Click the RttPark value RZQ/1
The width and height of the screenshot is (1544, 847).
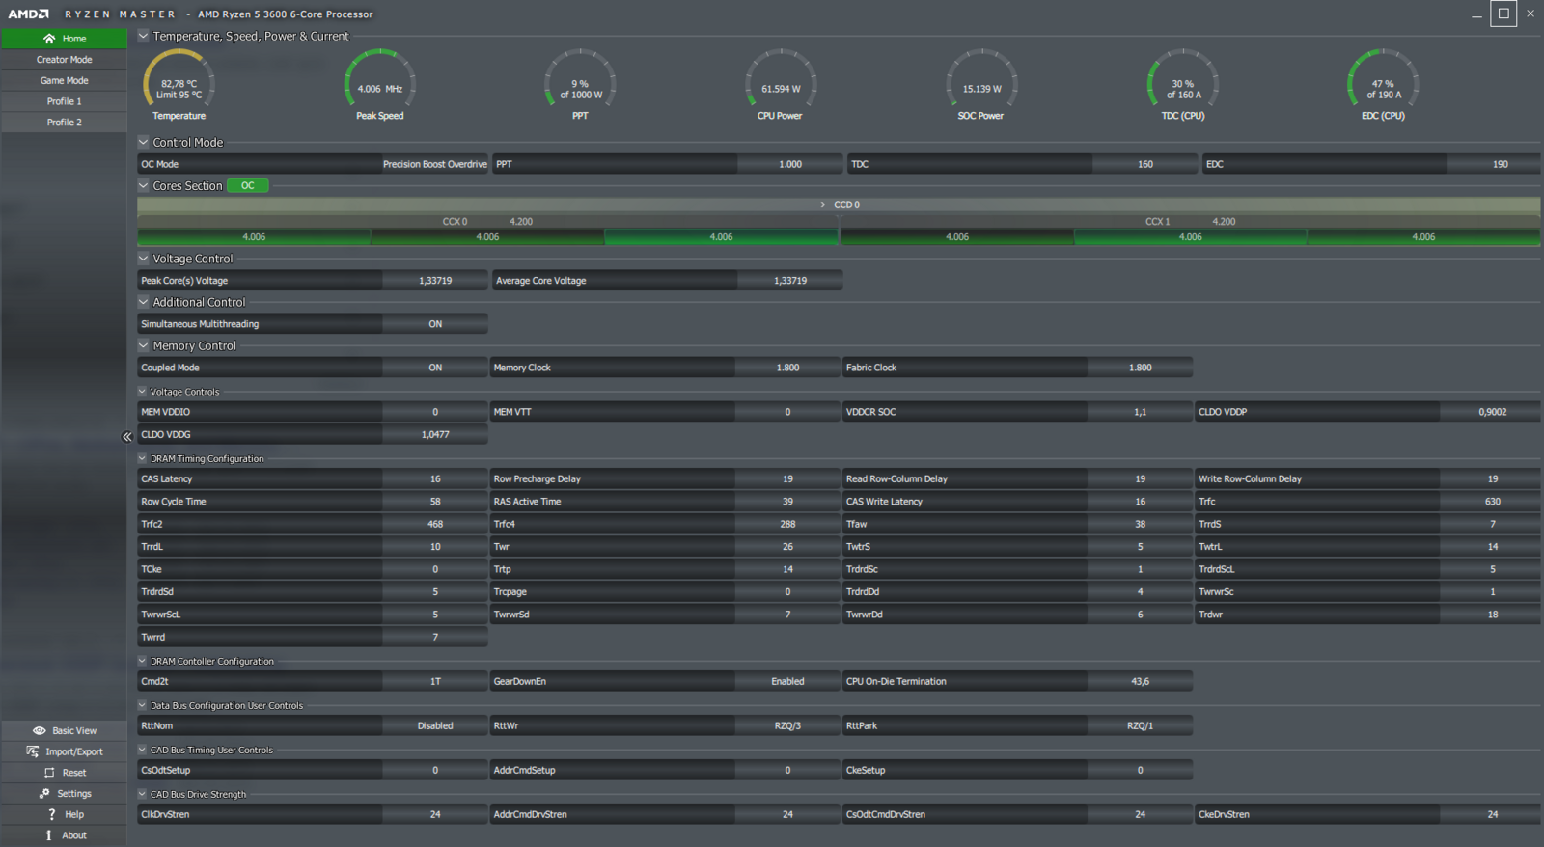pos(1140,725)
